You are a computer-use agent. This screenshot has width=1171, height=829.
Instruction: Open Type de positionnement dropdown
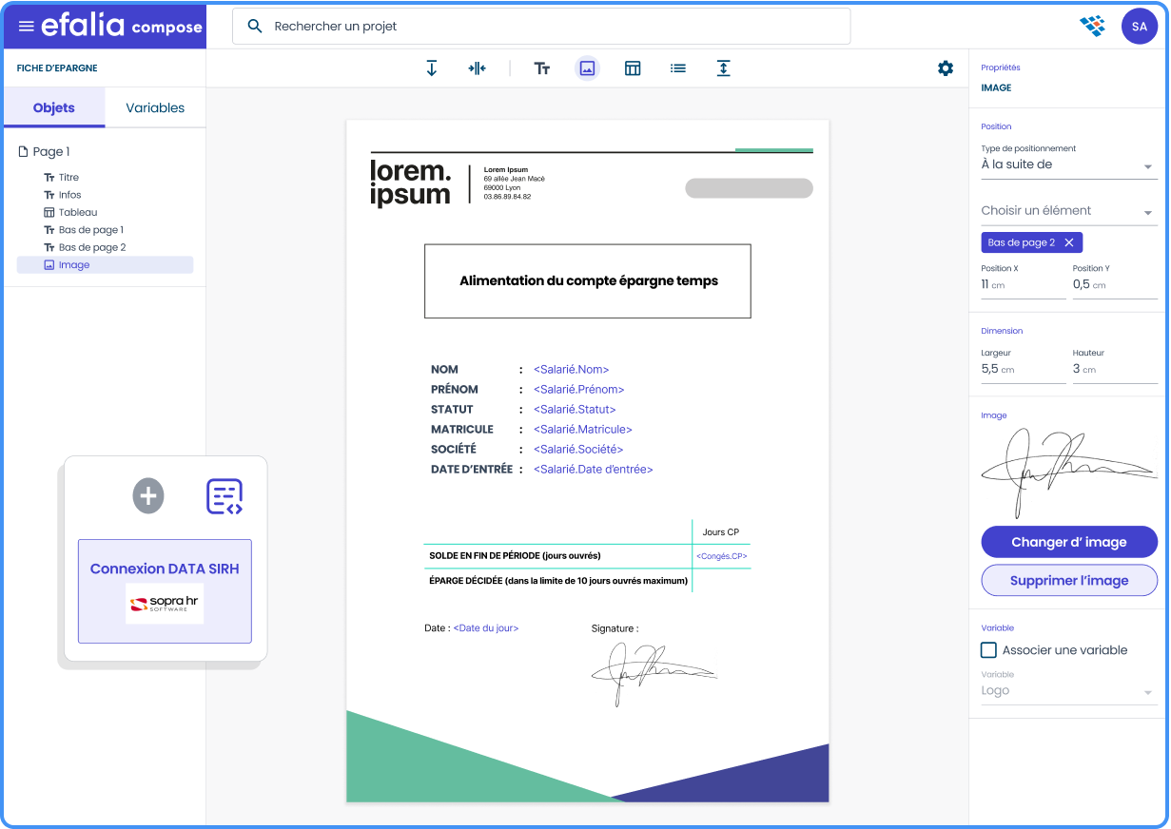click(x=1068, y=165)
